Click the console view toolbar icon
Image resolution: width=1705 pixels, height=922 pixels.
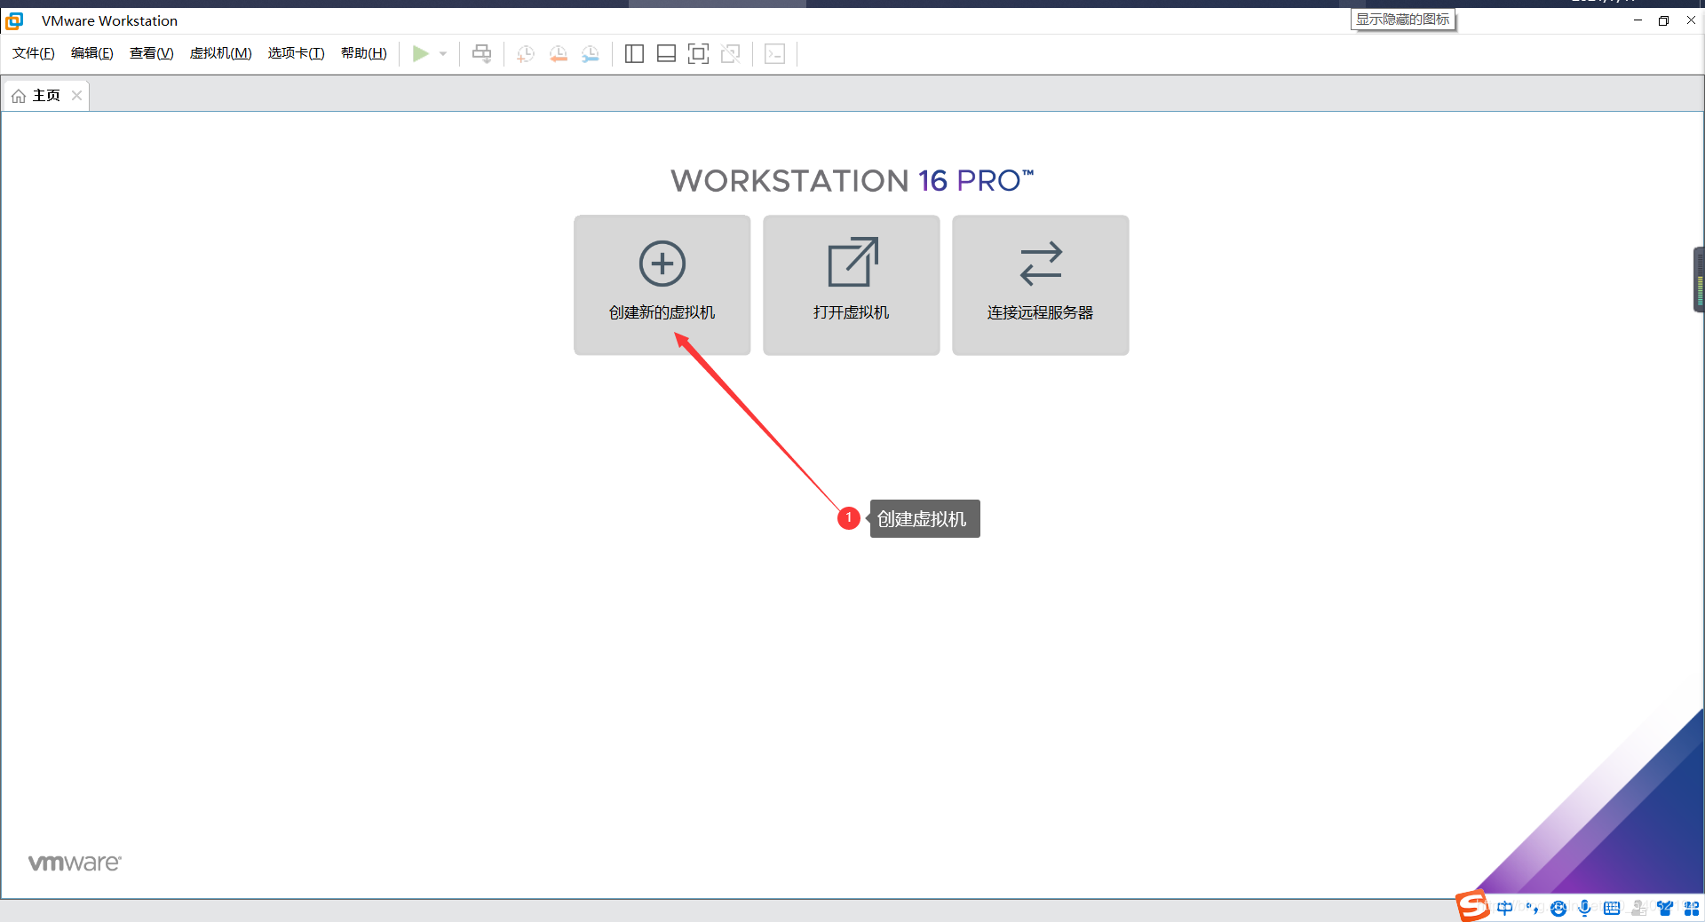(775, 54)
